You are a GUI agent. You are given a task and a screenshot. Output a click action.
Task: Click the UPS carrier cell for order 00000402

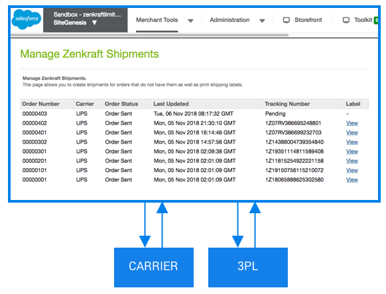[82, 123]
